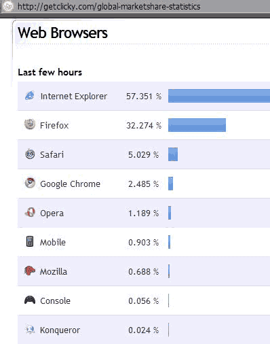Viewport: 270px width, 344px height.
Task: Click the Safari compass icon
Action: click(30, 154)
